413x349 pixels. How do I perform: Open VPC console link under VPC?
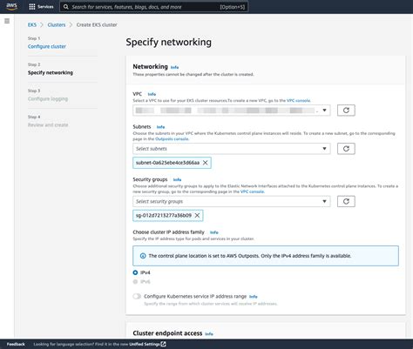click(298, 101)
